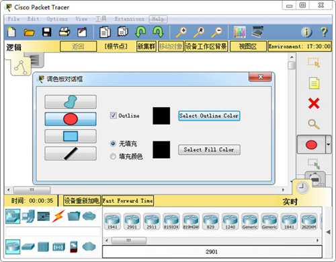Click the yellow question mark help icon
Viewport: 336px width, 262px height.
coord(324,32)
